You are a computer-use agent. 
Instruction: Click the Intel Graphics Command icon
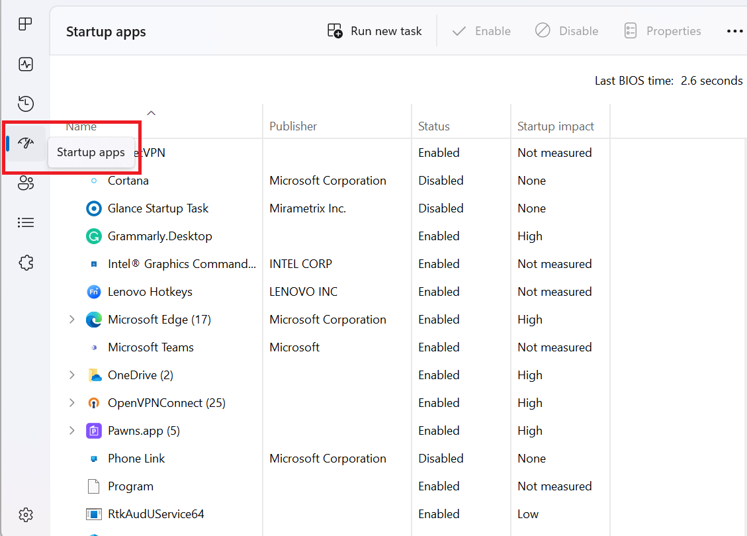click(x=94, y=264)
